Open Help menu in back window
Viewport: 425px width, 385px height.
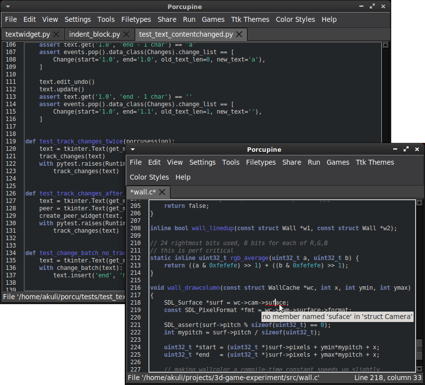coord(329,19)
